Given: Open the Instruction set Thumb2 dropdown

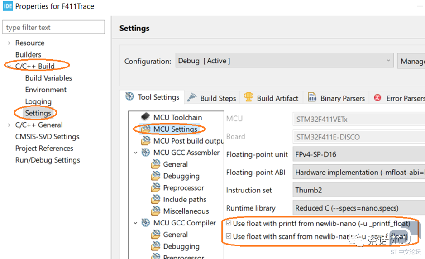Looking at the screenshot, I should (359, 190).
